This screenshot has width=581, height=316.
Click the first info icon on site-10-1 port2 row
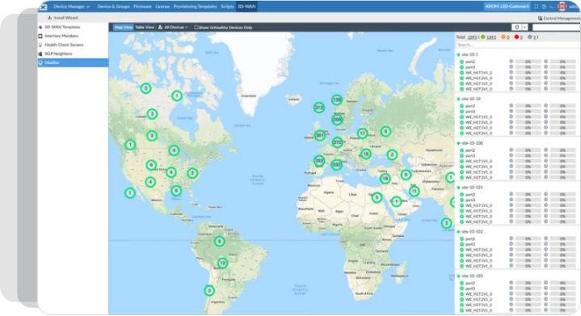click(512, 61)
